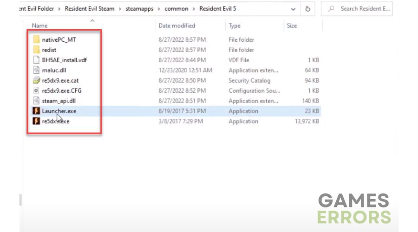Click the maluc.dll file icon

[x=36, y=70]
